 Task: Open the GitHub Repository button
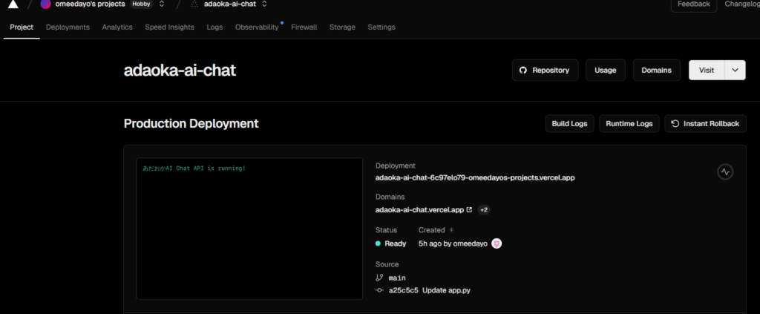(545, 70)
